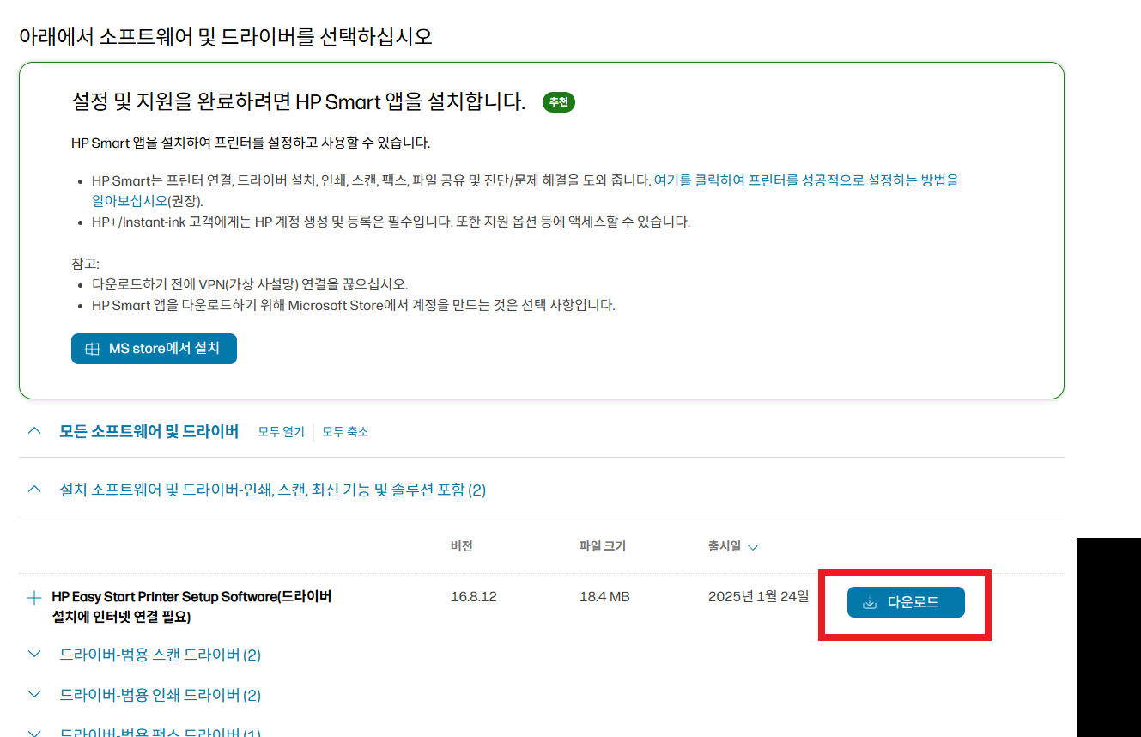Click the chevron beside 드라이버-범용 스캔 드라이버
This screenshot has width=1141, height=737.
[33, 655]
